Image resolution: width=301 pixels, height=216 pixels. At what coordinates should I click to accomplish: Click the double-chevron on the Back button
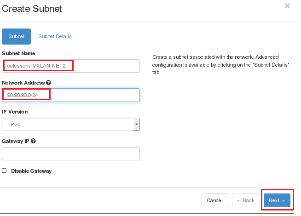coord(238,201)
